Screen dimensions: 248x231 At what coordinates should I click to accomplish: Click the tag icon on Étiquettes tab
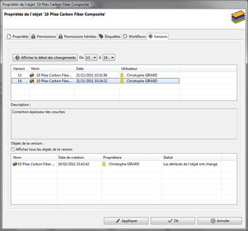tap(101, 36)
